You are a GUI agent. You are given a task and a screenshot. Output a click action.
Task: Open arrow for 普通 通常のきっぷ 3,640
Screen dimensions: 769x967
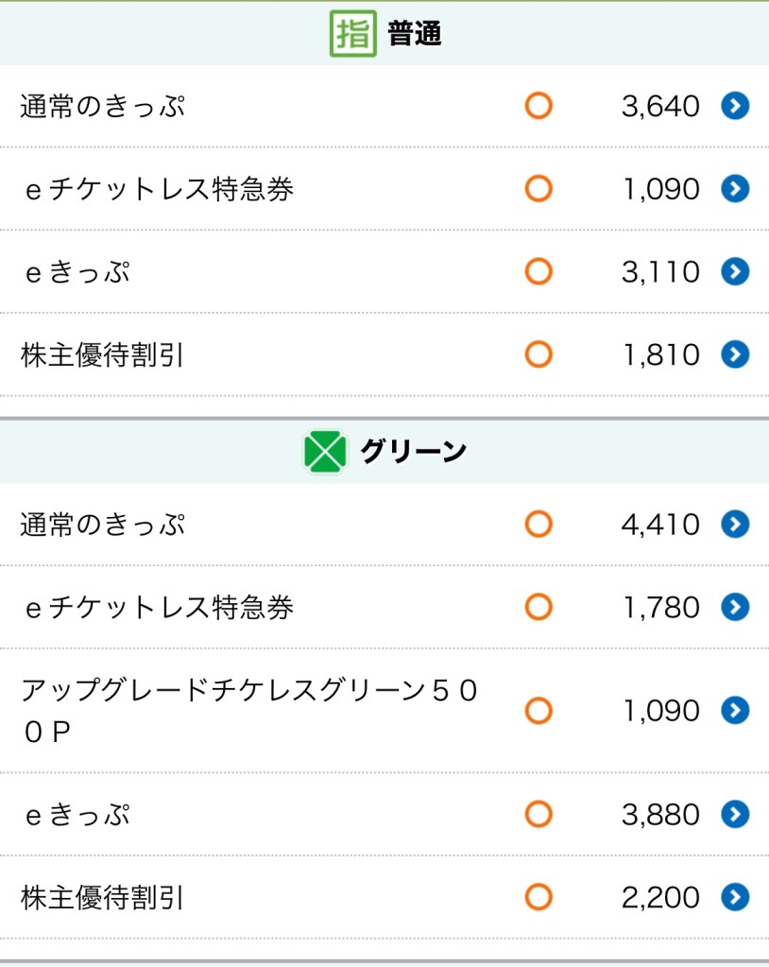pyautogui.click(x=735, y=106)
